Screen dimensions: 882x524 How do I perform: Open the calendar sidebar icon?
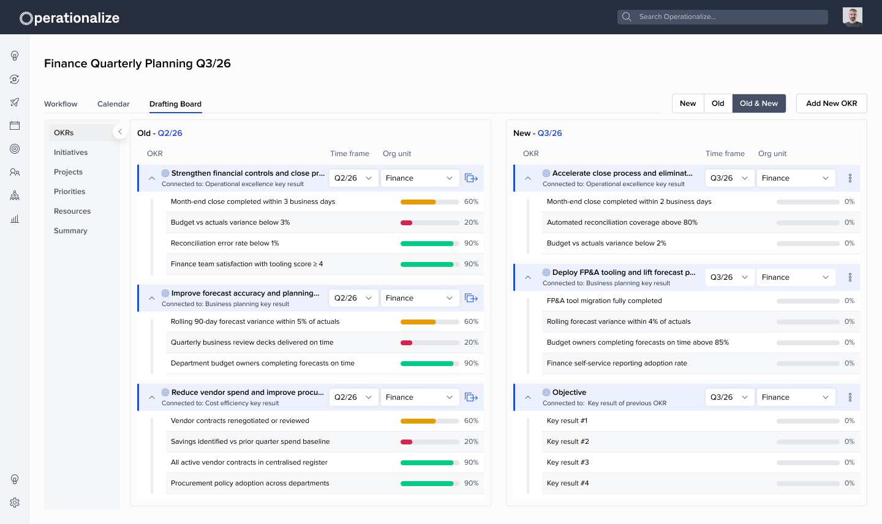click(15, 125)
